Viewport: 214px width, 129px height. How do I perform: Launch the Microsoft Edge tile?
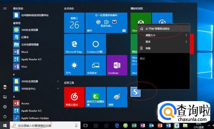74,44
